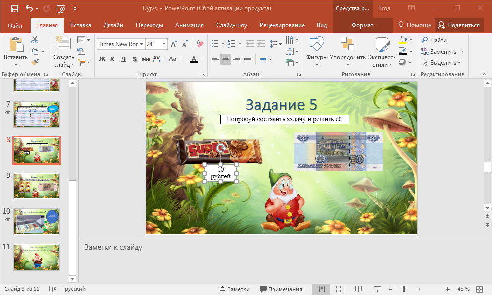Open the Примечания comments pane

(x=281, y=289)
